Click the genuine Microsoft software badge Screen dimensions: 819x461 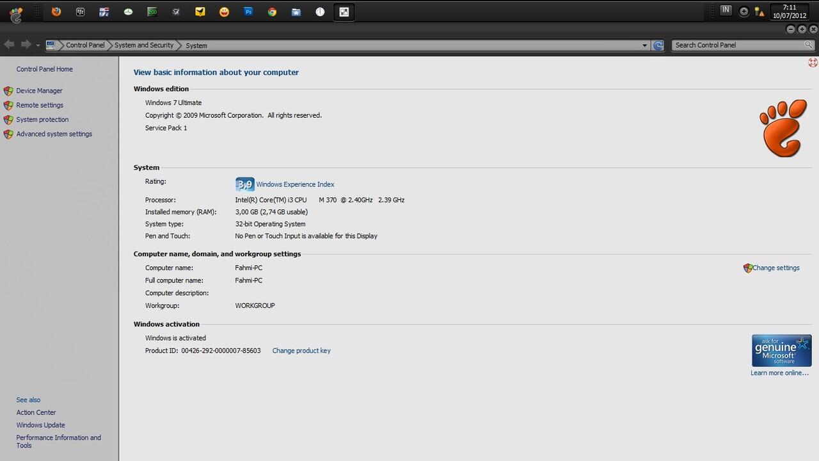[781, 350]
